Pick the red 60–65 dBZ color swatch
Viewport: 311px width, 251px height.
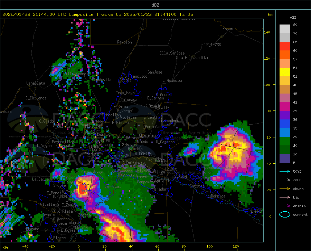tap(285, 46)
